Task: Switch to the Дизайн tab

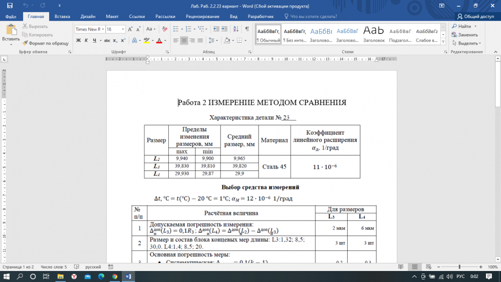Action: pos(88,17)
